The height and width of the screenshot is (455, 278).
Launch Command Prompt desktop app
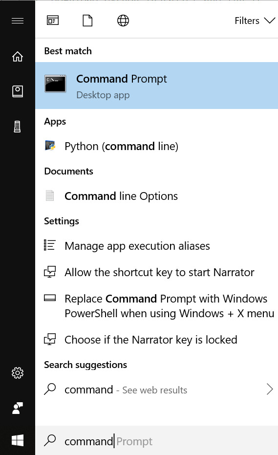coord(157,86)
